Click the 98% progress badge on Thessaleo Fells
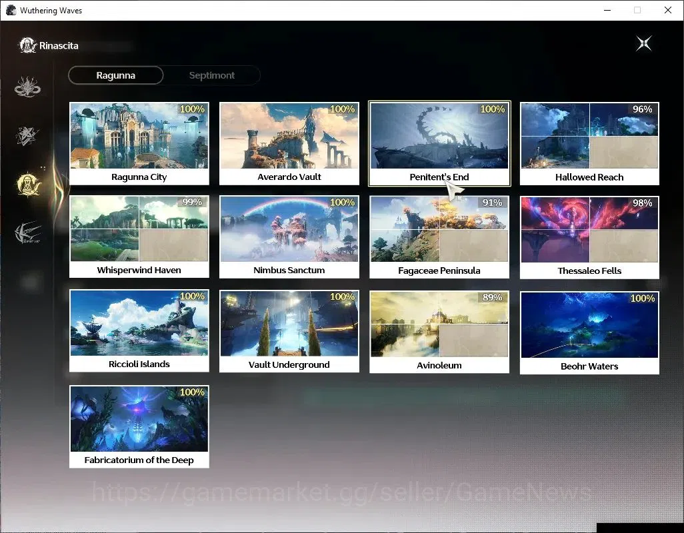The image size is (684, 533). (643, 203)
